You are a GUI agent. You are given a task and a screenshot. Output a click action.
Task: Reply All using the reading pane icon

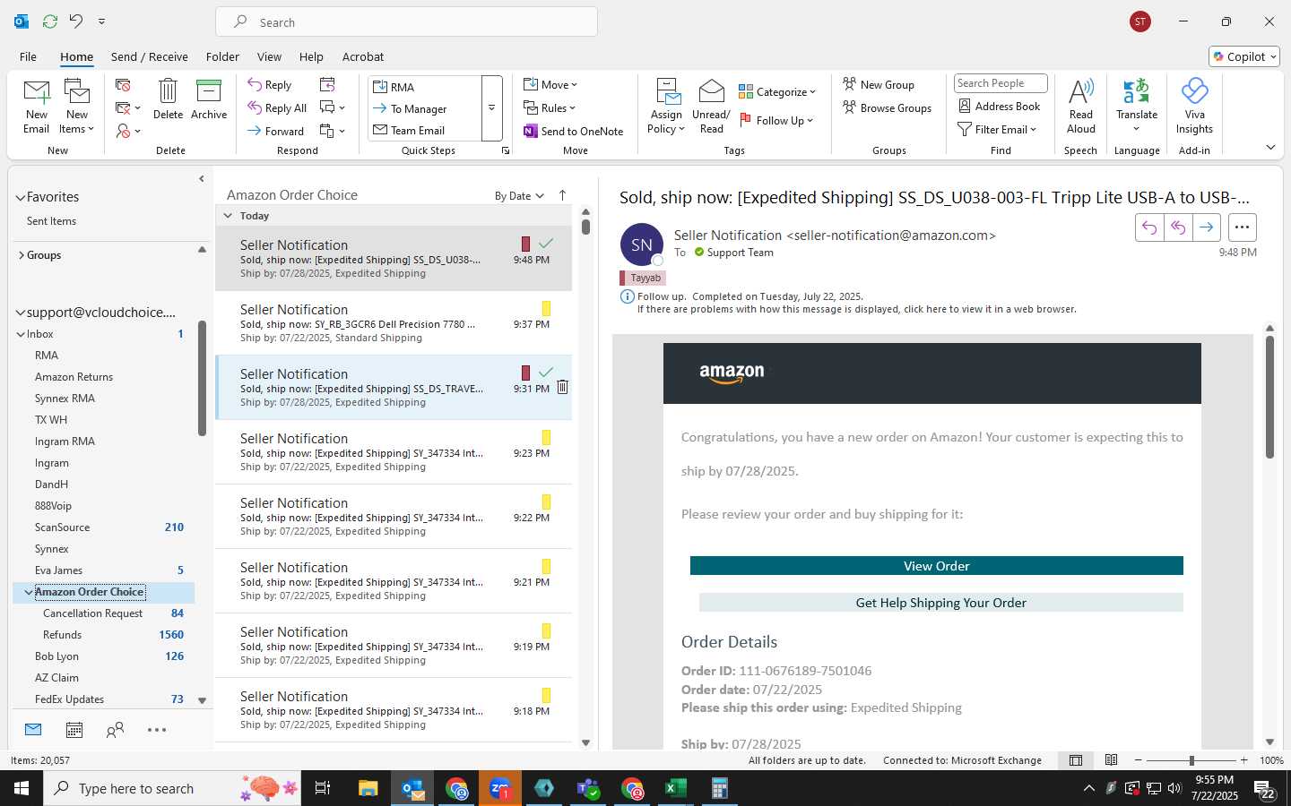tap(1178, 227)
